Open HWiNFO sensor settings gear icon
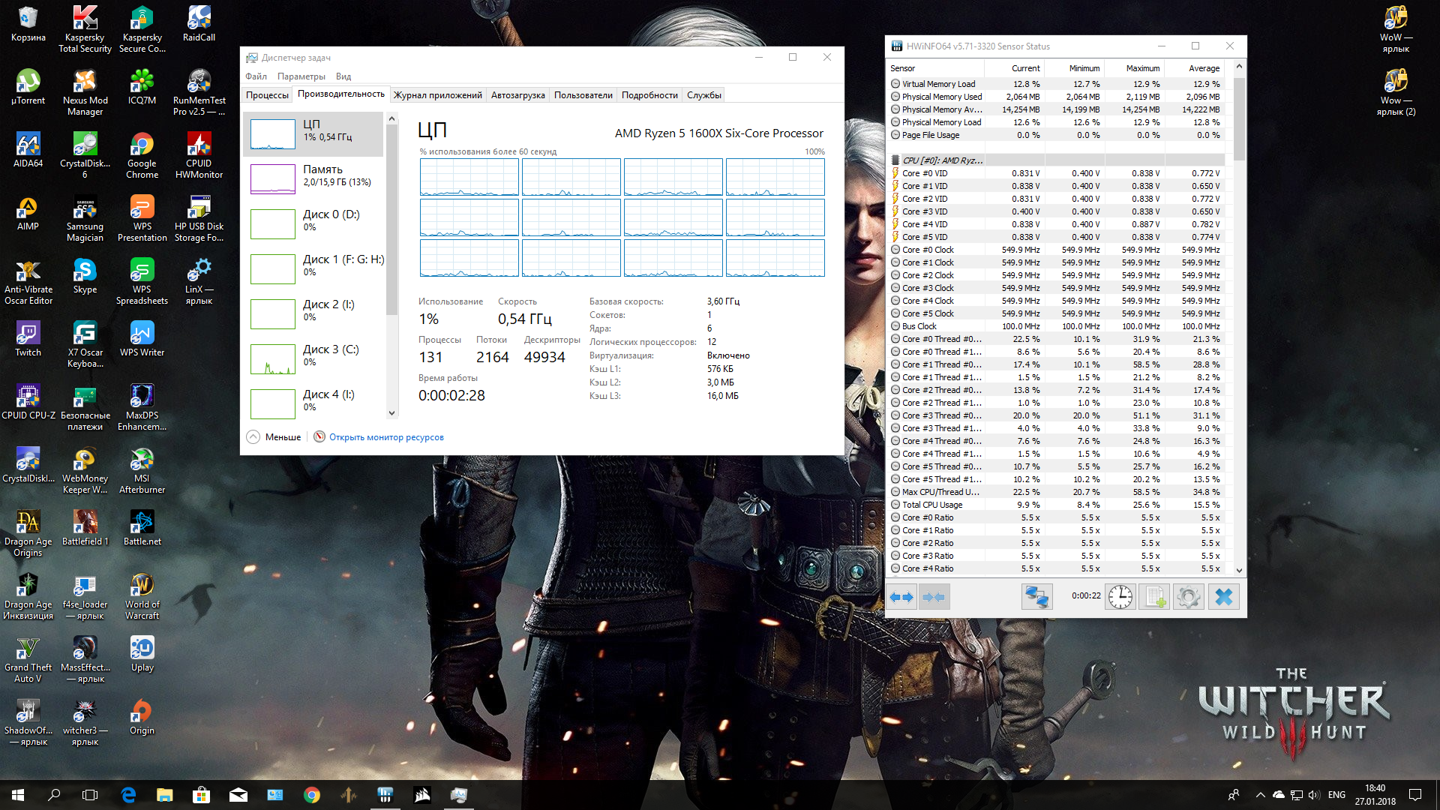Image resolution: width=1440 pixels, height=810 pixels. (1189, 597)
